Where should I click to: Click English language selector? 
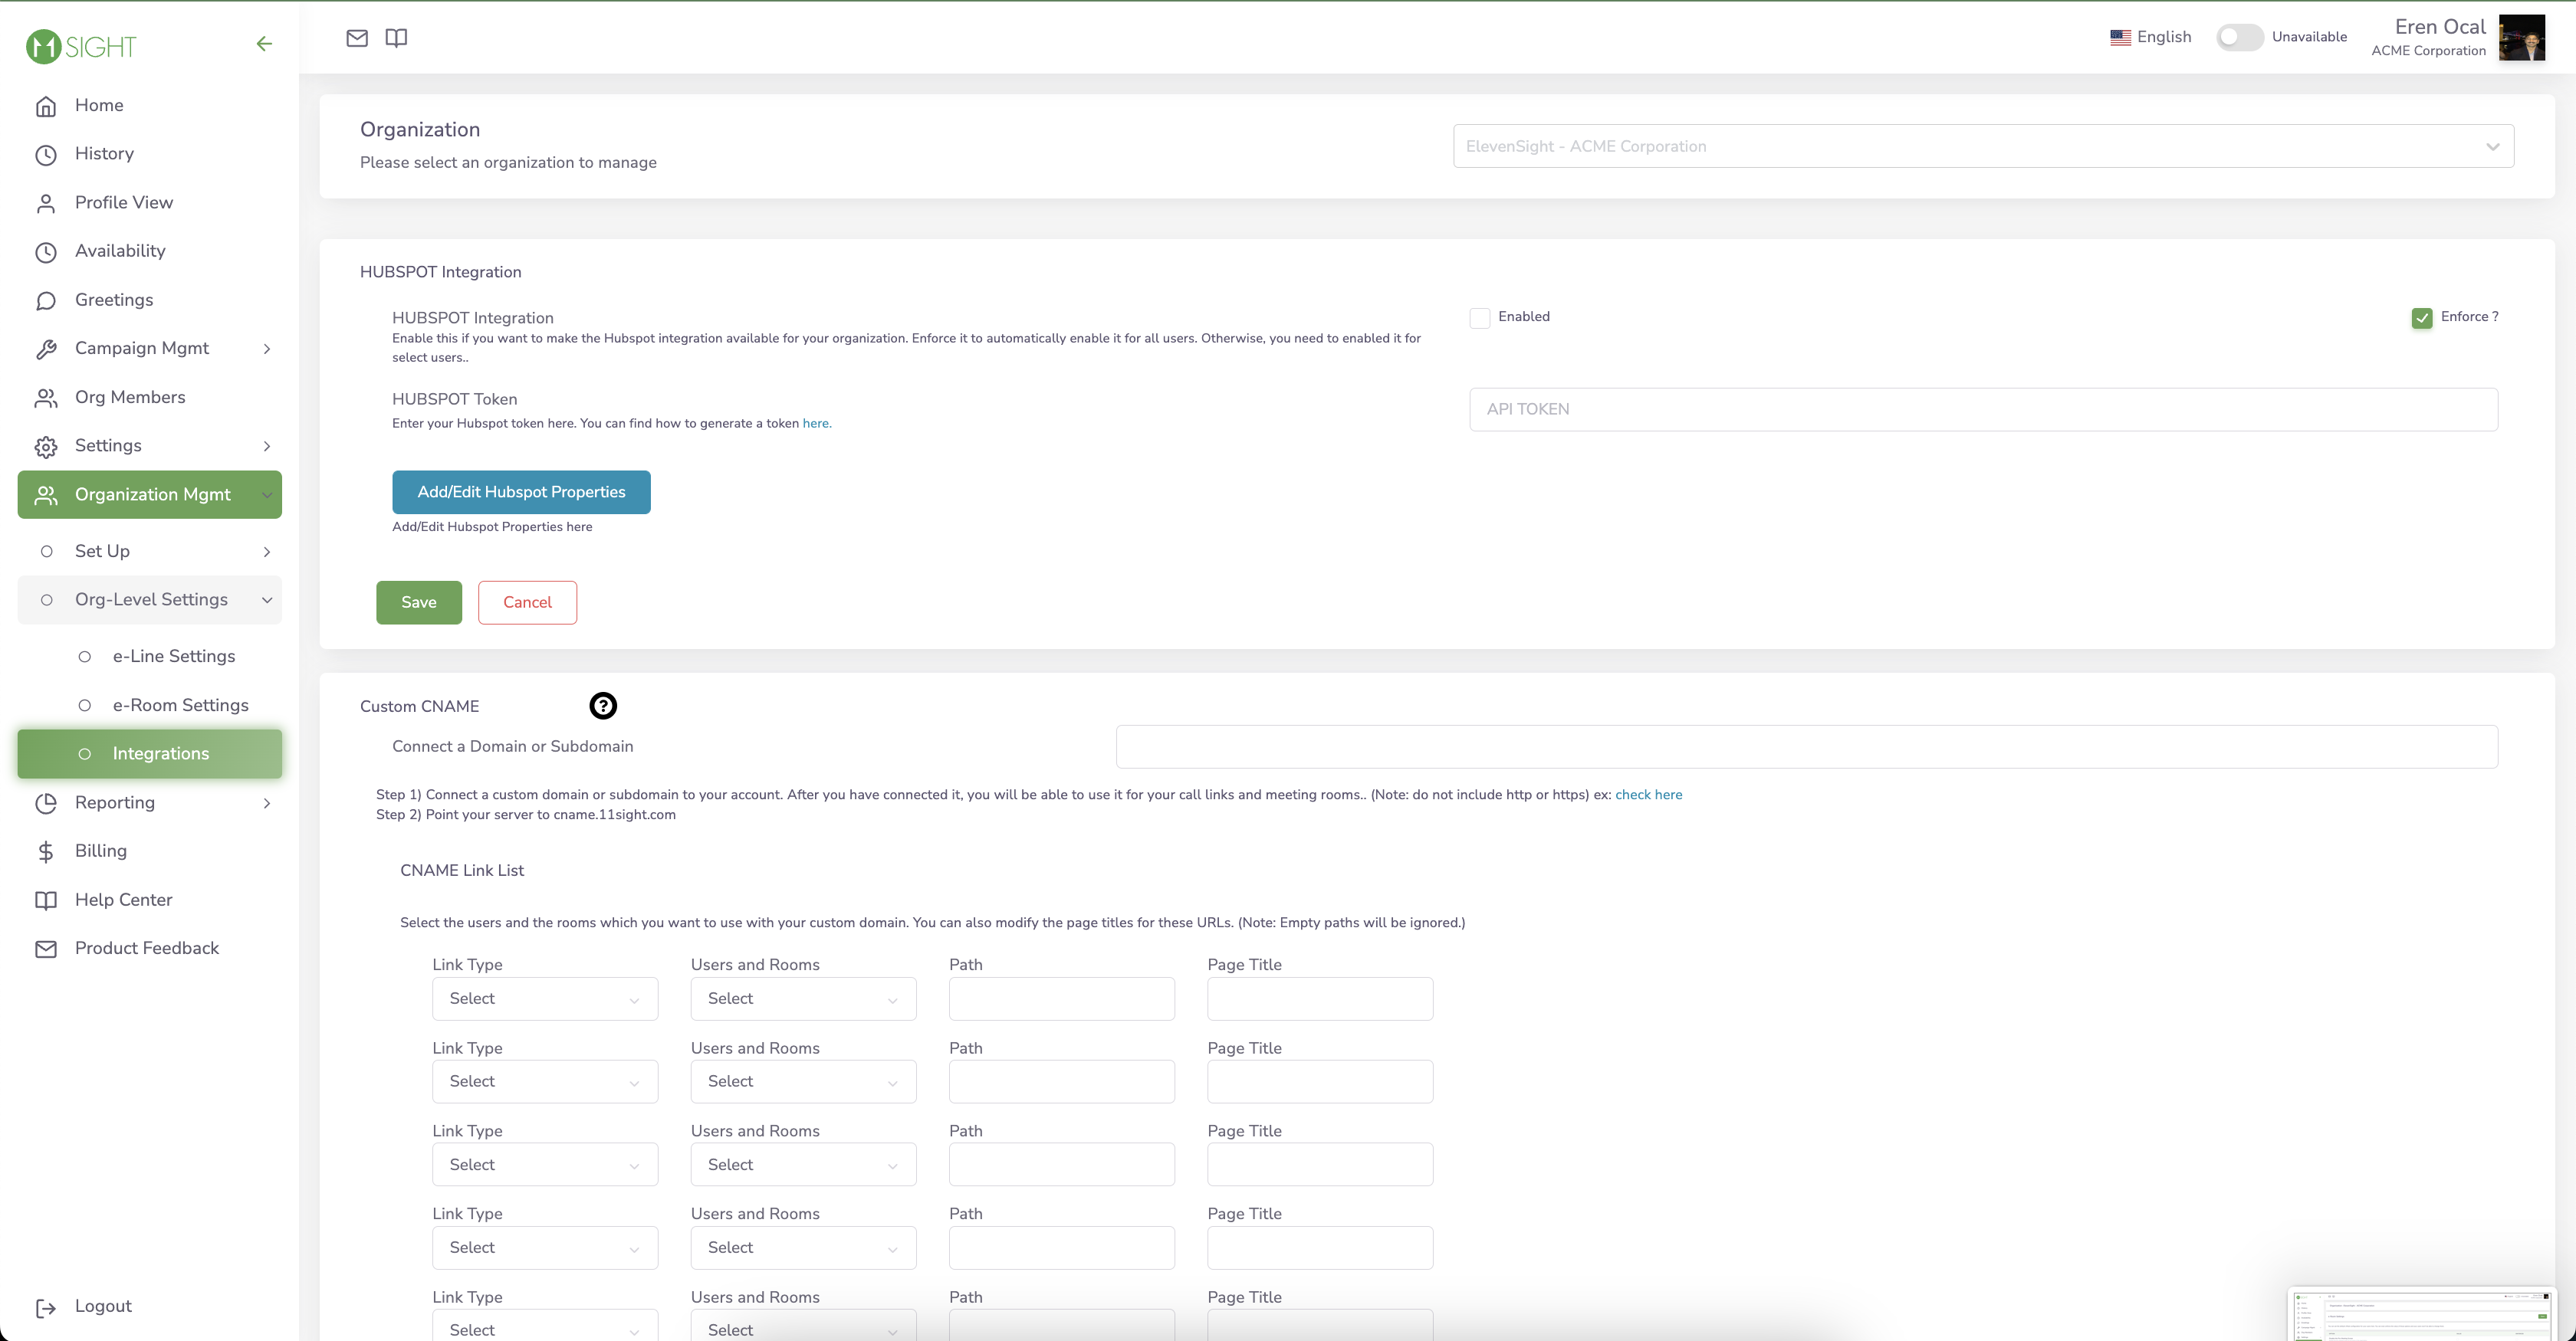(2150, 37)
